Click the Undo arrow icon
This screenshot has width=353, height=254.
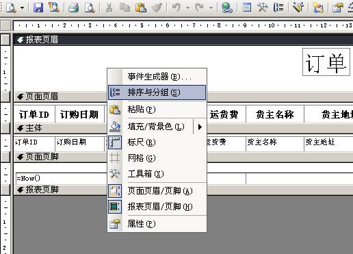176,8
